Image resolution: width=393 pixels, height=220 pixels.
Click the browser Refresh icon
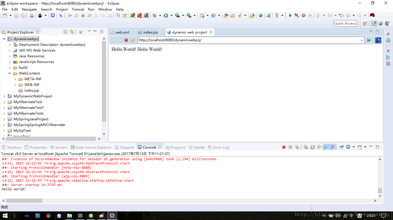[133, 40]
